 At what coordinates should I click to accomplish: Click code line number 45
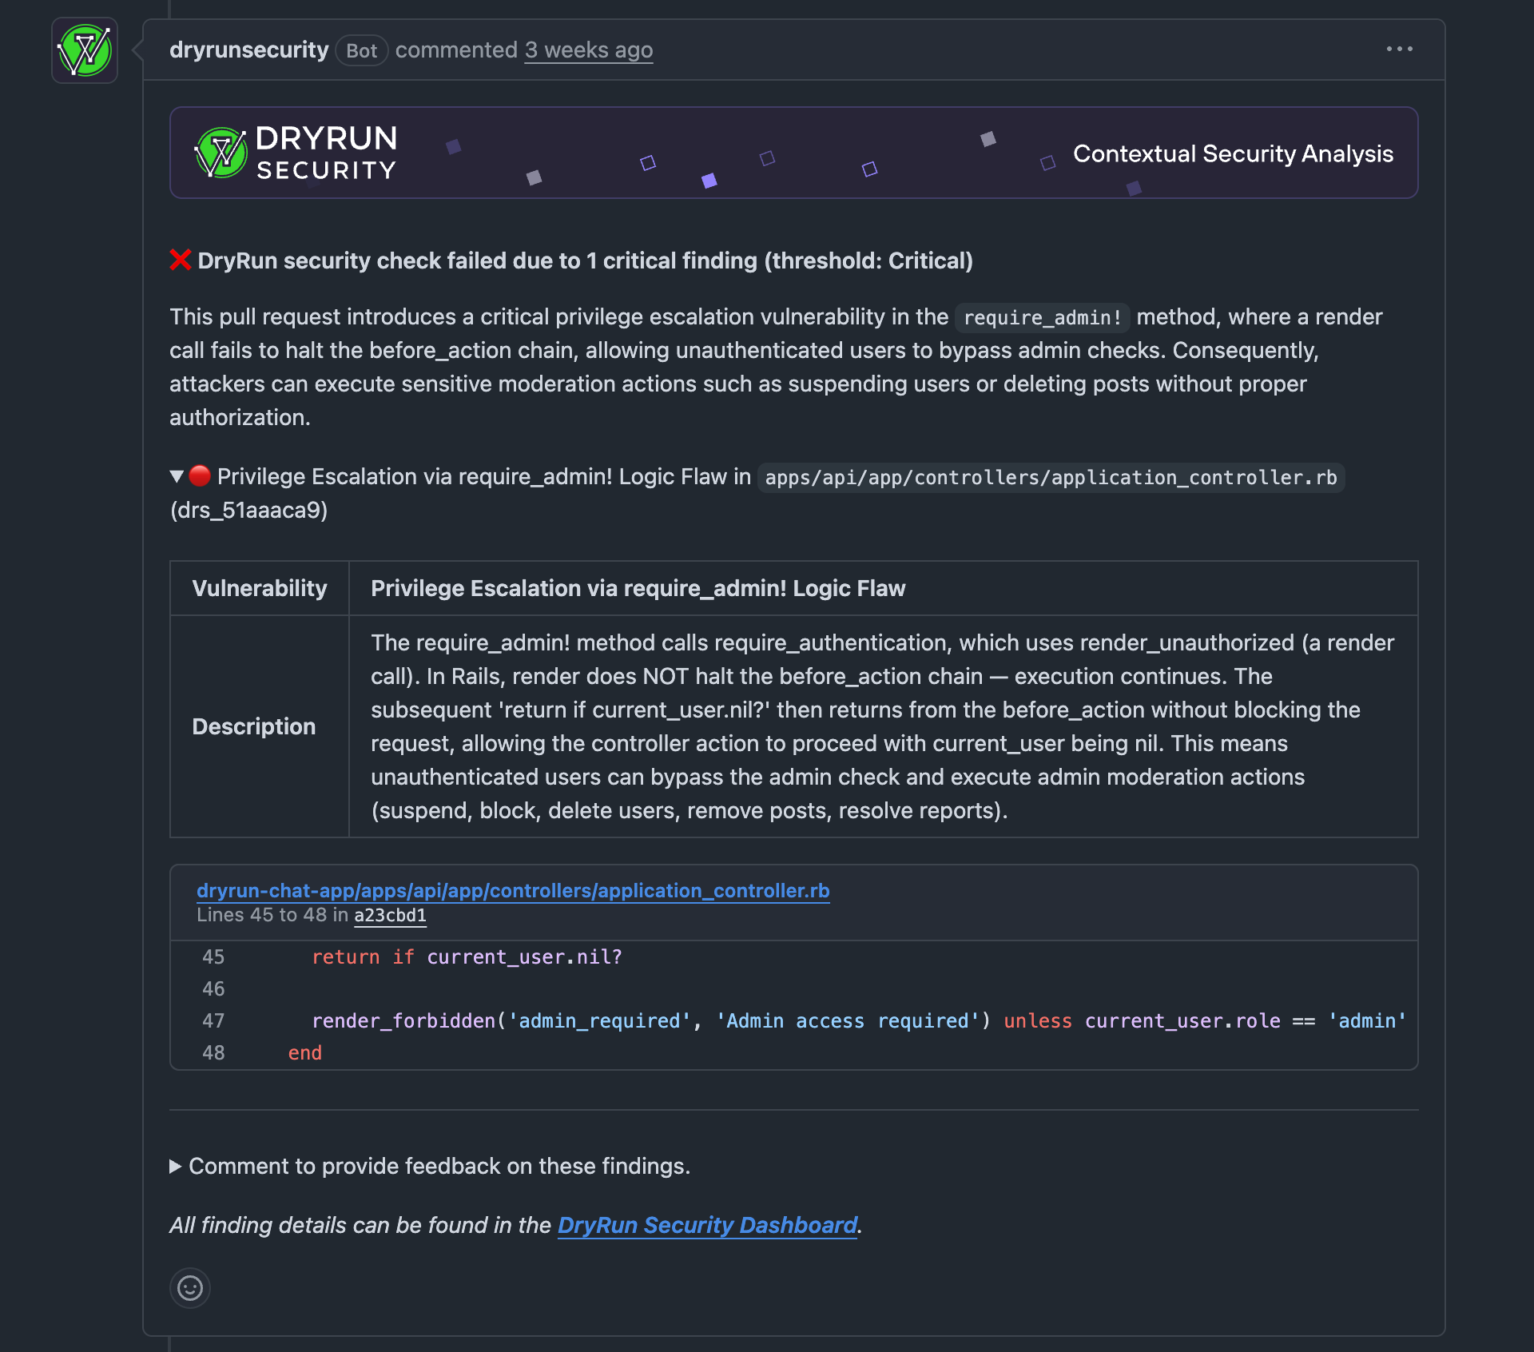coord(213,957)
